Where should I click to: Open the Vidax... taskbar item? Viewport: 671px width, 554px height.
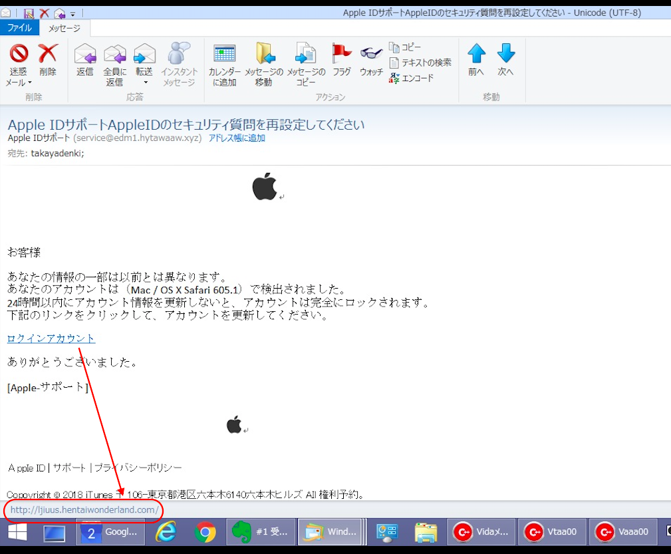(481, 532)
